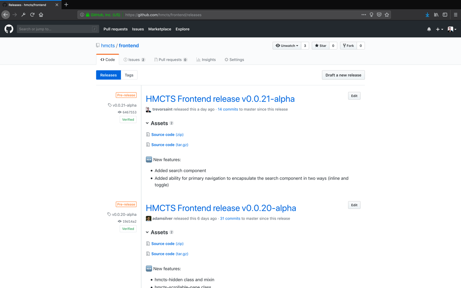
Task: Open the 31 commits link
Action: 230,218
